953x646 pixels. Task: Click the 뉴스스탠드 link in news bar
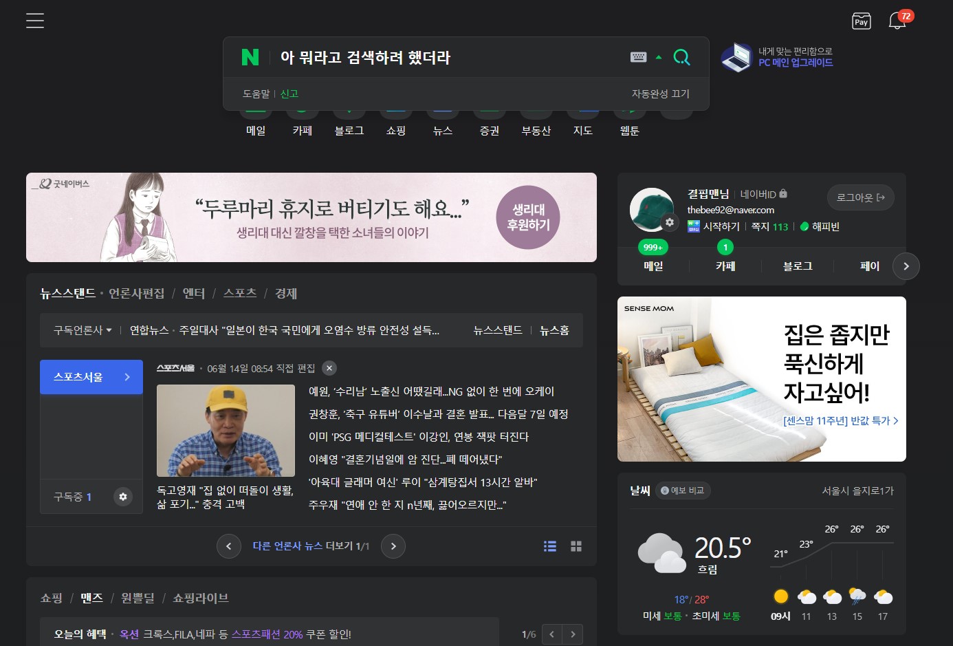point(498,330)
